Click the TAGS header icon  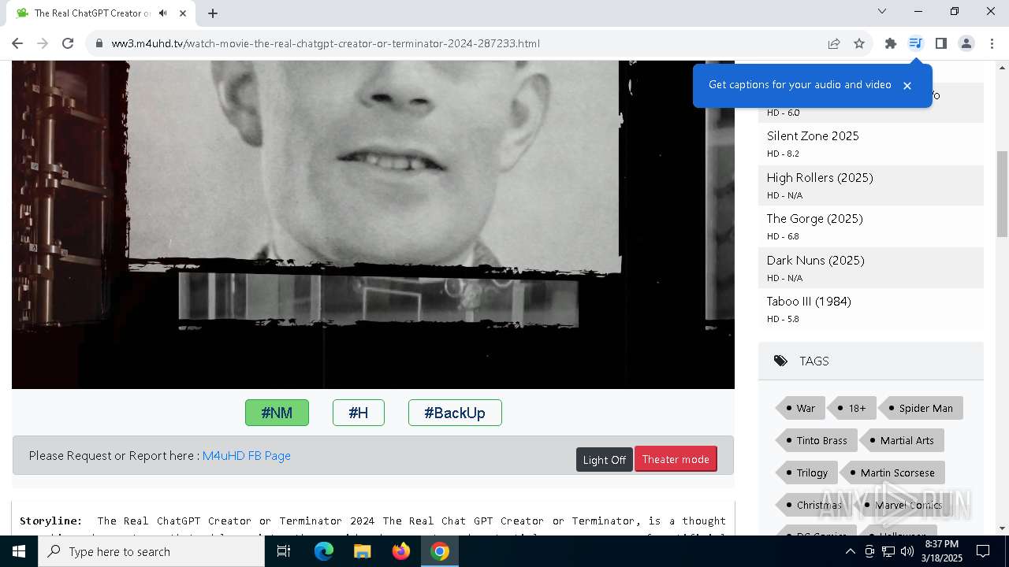pyautogui.click(x=780, y=361)
